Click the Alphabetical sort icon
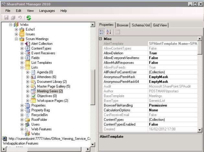204x152 pixels. 109,32
